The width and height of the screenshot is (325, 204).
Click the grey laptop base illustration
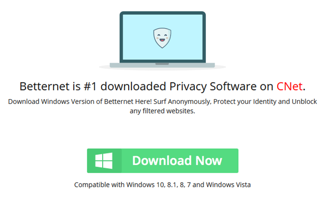pos(162,64)
